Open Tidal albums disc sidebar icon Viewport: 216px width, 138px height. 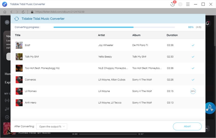click(x=7, y=117)
